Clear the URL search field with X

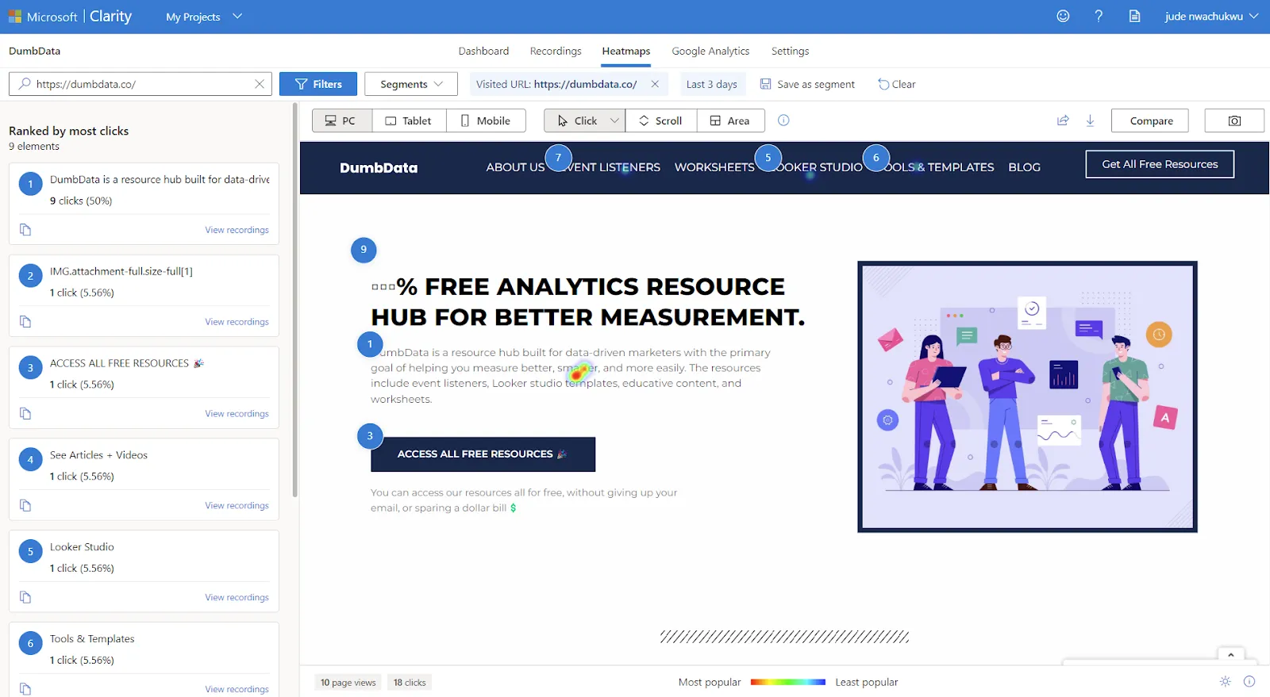[259, 84]
